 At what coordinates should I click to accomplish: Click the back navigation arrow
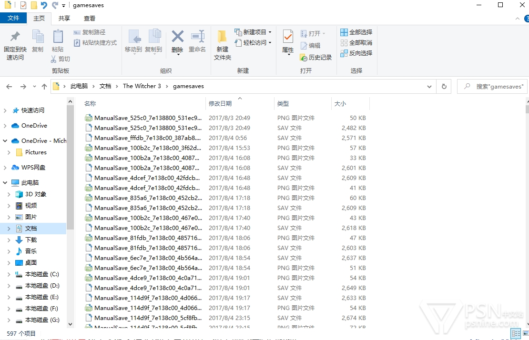click(x=9, y=87)
